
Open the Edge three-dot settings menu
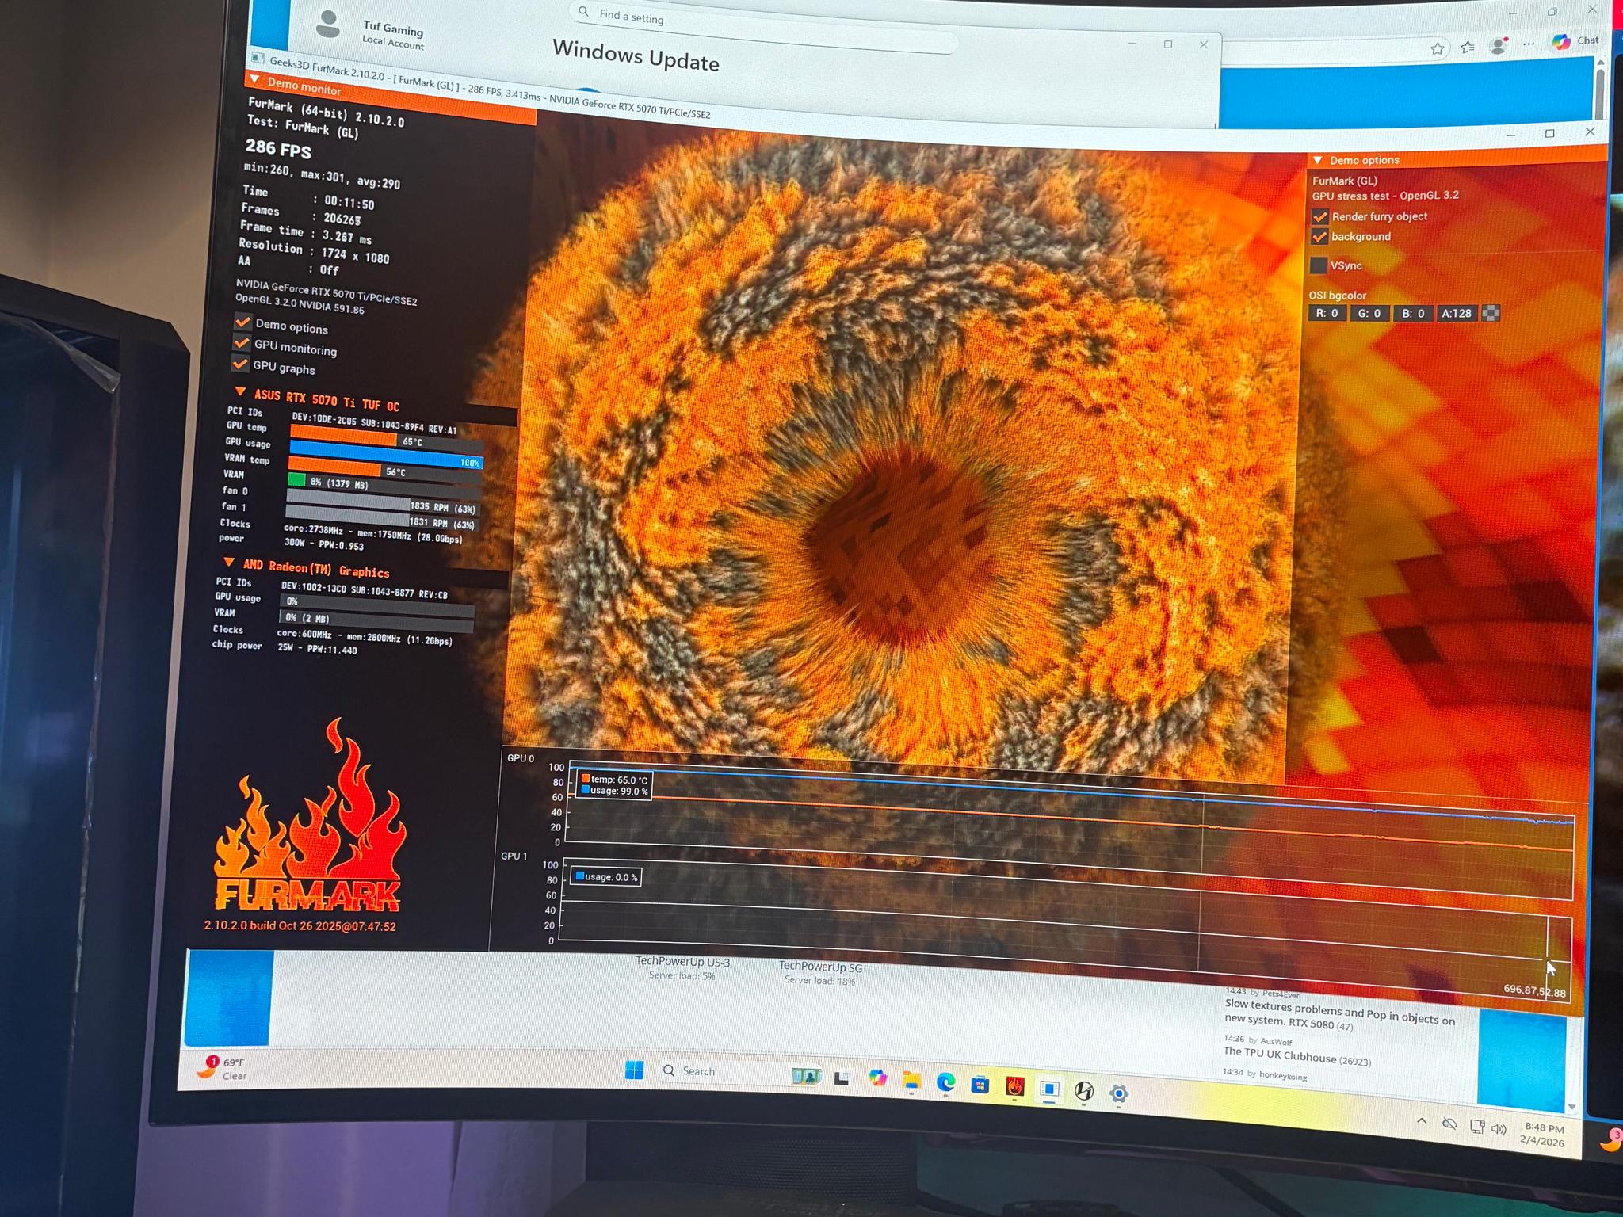[x=1529, y=44]
